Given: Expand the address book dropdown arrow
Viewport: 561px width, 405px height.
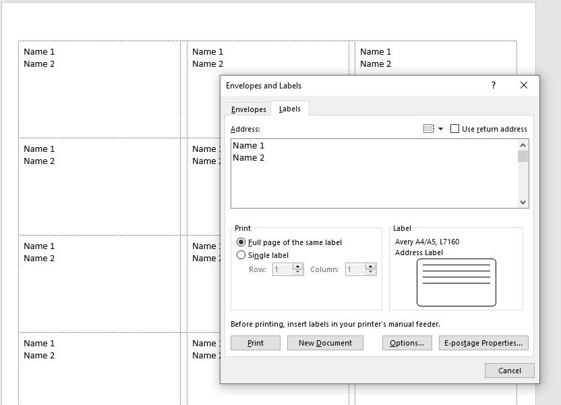Looking at the screenshot, I should coord(440,129).
